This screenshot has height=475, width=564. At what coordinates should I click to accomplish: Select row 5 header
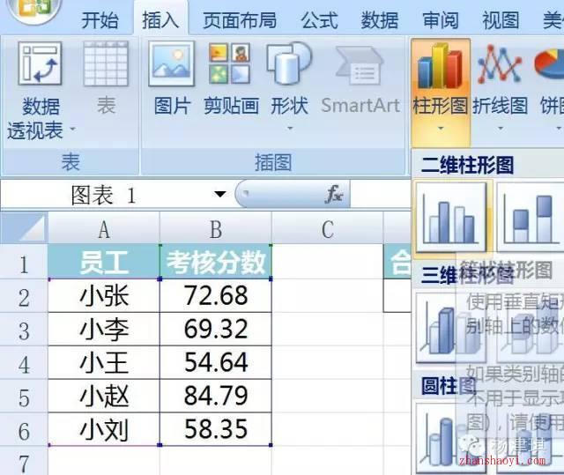24,397
